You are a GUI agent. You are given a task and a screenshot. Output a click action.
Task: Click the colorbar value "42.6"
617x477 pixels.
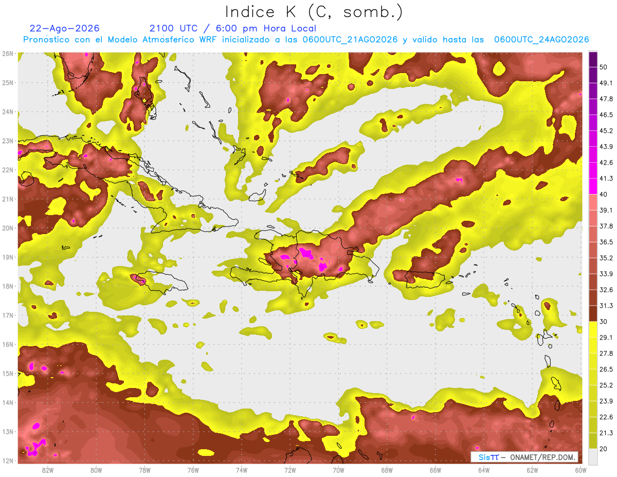(606, 163)
